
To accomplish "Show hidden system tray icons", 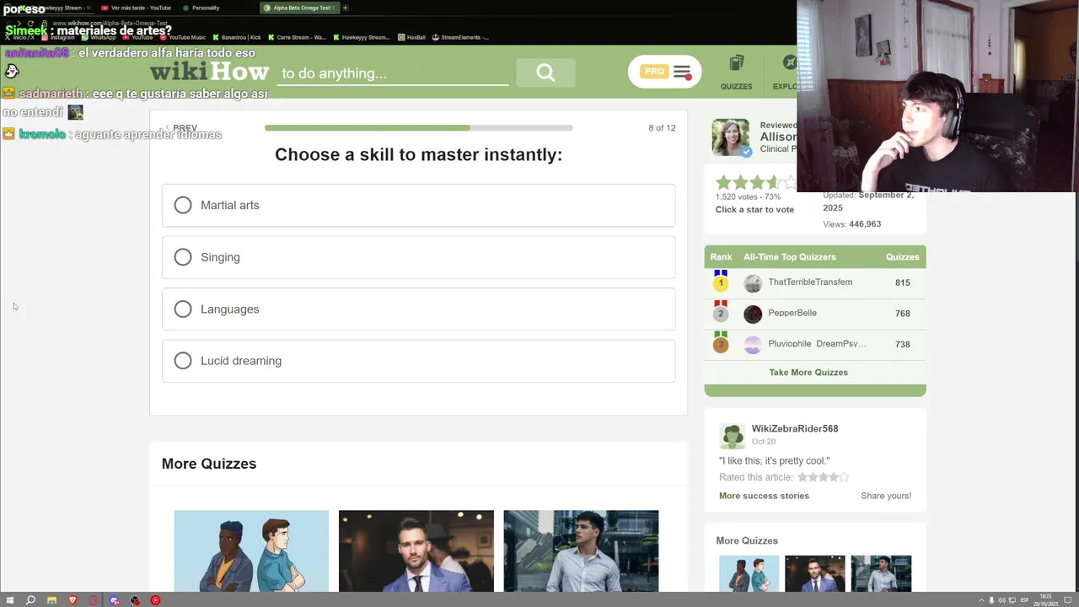I will [981, 600].
